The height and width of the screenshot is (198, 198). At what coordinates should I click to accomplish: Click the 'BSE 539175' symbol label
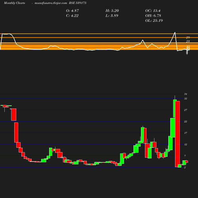[78, 3]
